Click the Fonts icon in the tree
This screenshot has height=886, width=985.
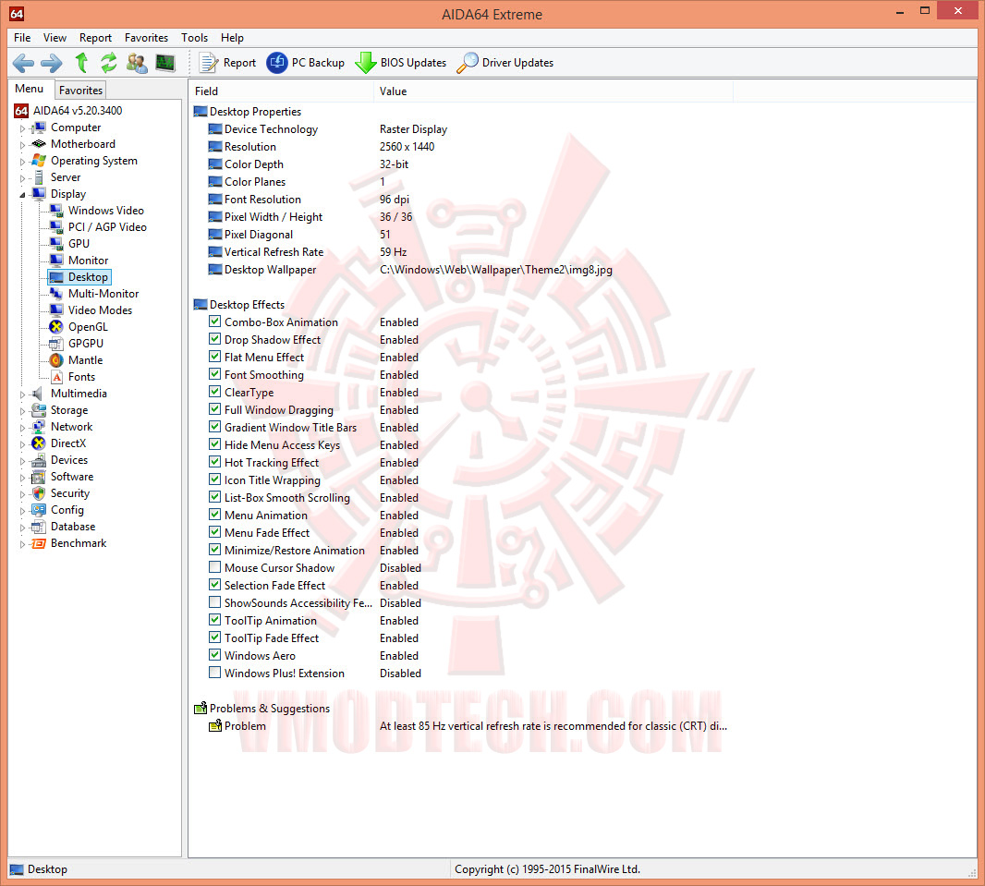click(56, 377)
